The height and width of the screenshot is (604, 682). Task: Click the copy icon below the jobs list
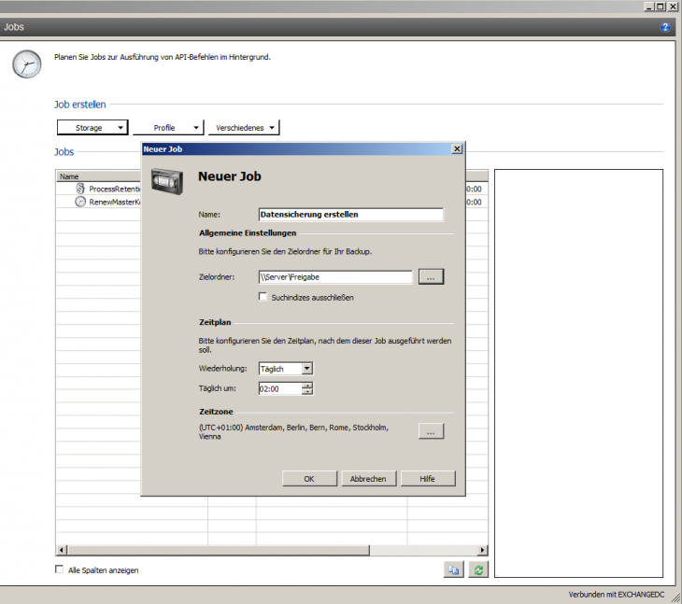click(x=453, y=569)
